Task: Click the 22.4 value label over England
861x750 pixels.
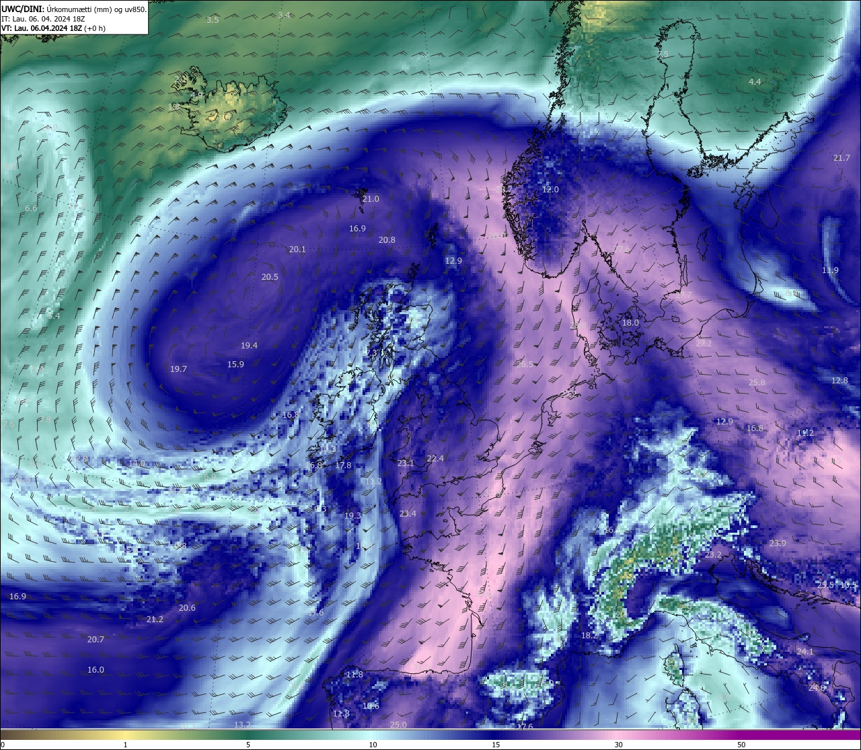Action: [x=435, y=459]
